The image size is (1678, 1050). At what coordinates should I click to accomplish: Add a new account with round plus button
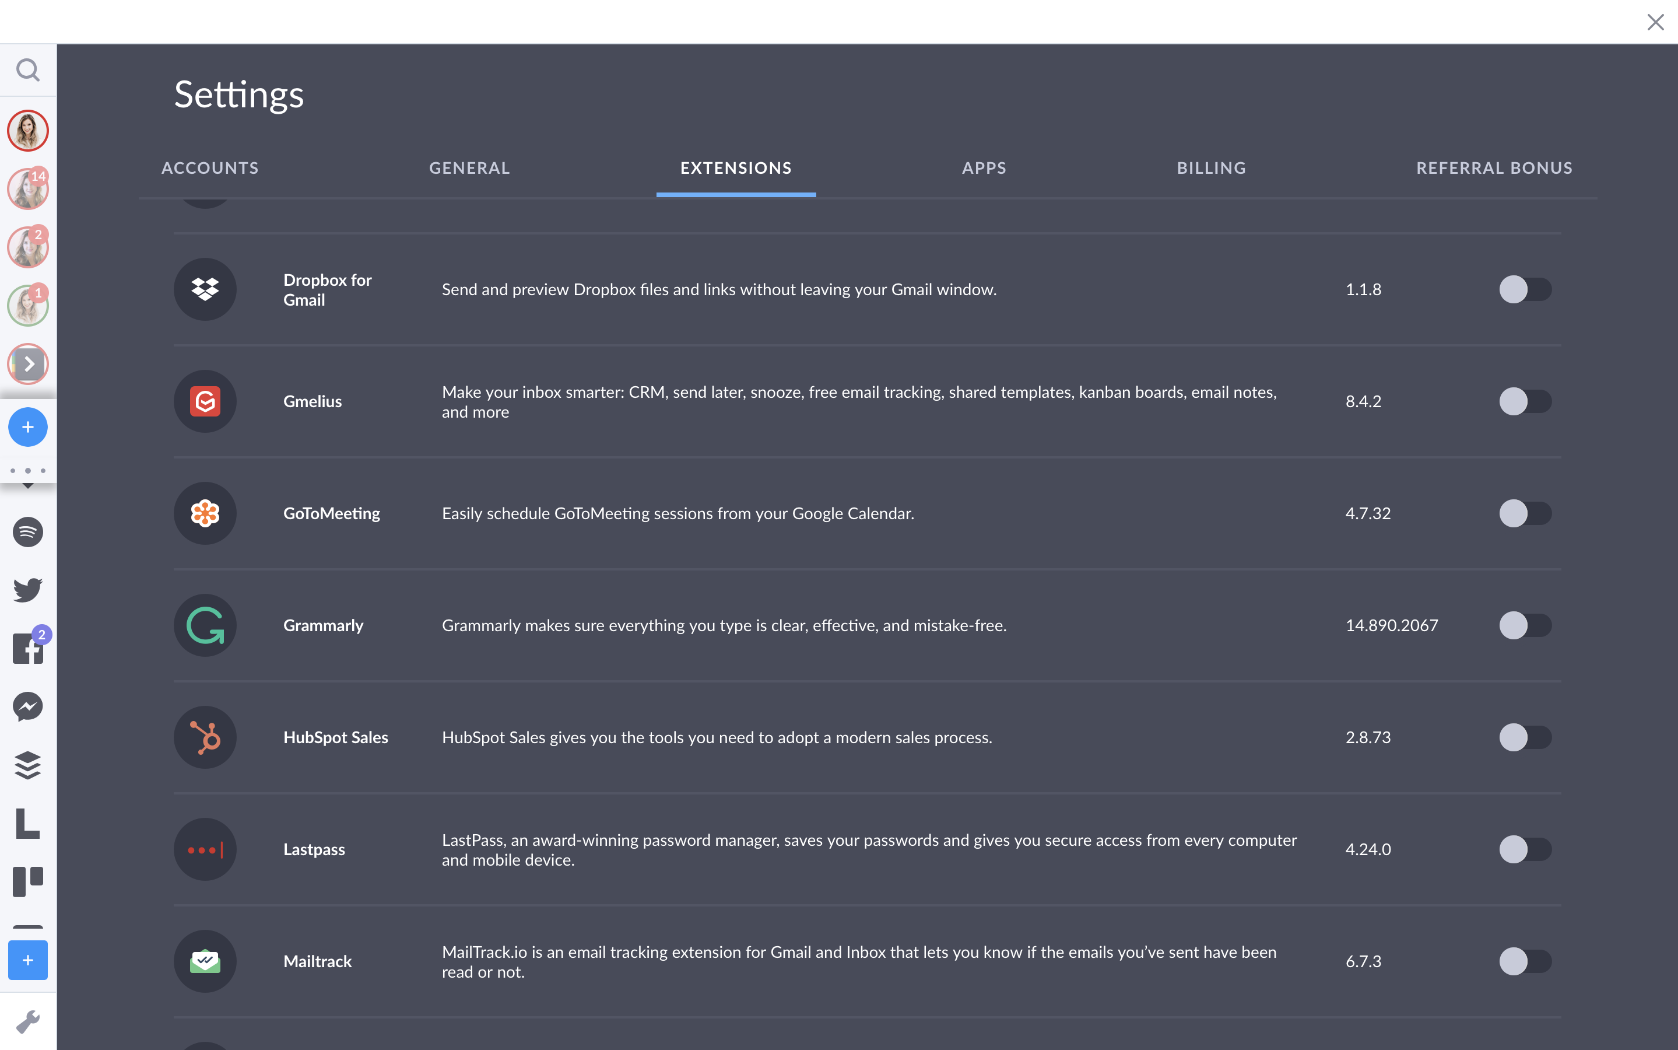[x=28, y=427]
